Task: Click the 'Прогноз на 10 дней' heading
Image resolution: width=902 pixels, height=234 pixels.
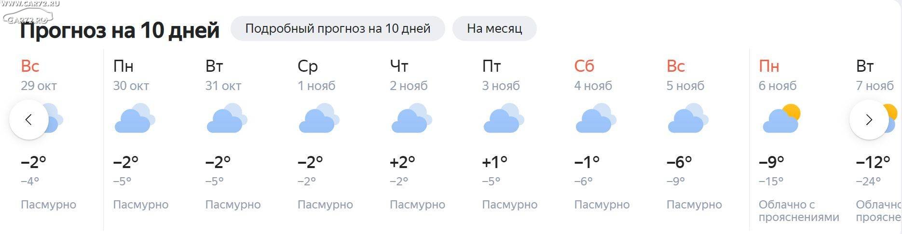Action: point(120,30)
